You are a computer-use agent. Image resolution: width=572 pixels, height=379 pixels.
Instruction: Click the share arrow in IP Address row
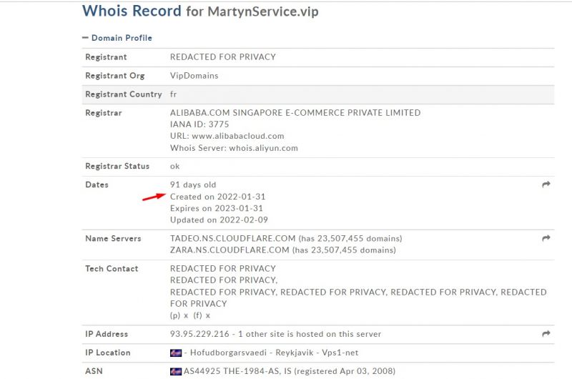546,334
